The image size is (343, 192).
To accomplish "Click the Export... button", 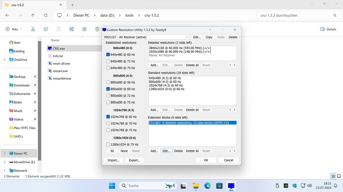I will (135, 160).
